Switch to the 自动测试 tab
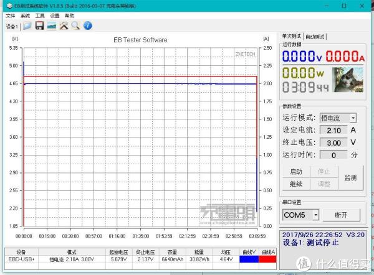 (315, 37)
